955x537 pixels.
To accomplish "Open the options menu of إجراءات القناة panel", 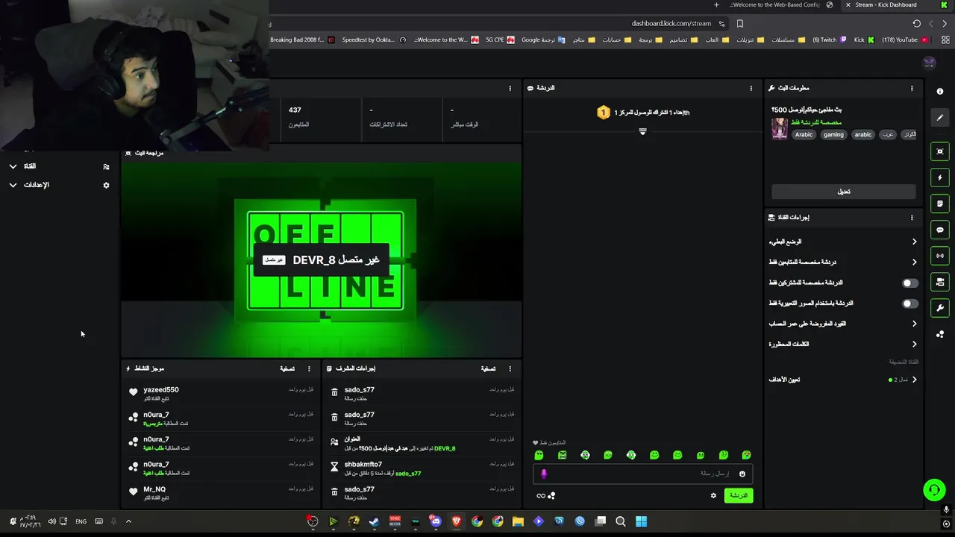I will pos(912,218).
